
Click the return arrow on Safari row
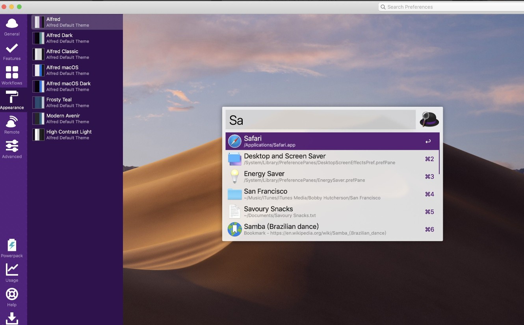[x=428, y=141]
